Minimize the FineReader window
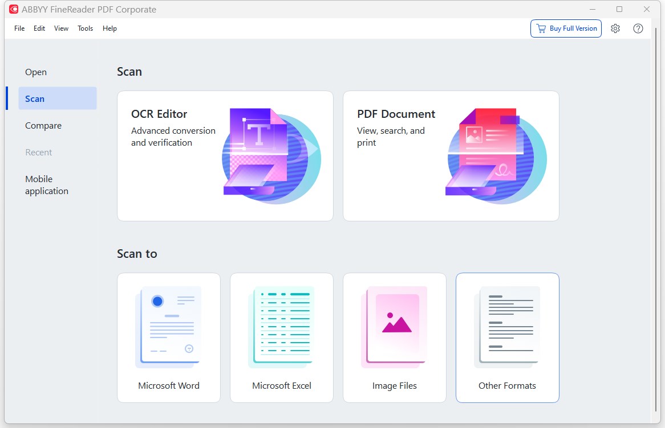665x428 pixels. pyautogui.click(x=593, y=9)
